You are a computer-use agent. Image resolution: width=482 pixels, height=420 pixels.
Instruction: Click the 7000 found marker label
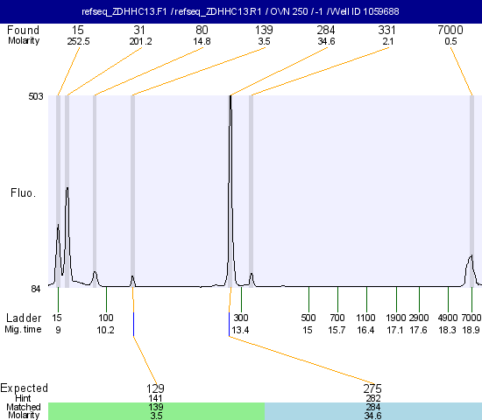450,30
